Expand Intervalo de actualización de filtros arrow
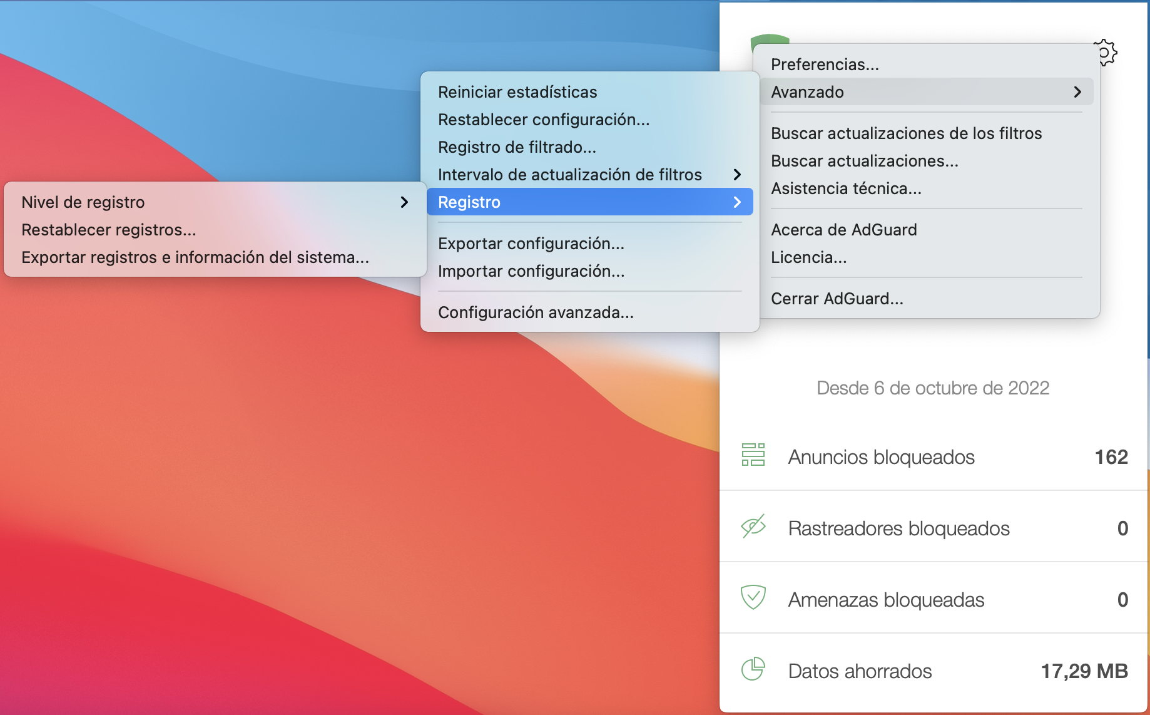 (x=737, y=175)
